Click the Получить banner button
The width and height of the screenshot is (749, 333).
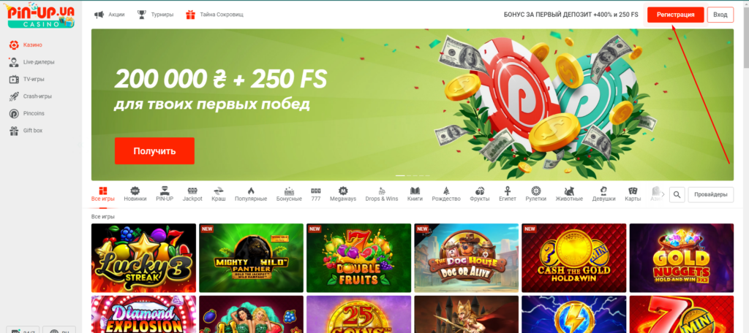pyautogui.click(x=154, y=150)
